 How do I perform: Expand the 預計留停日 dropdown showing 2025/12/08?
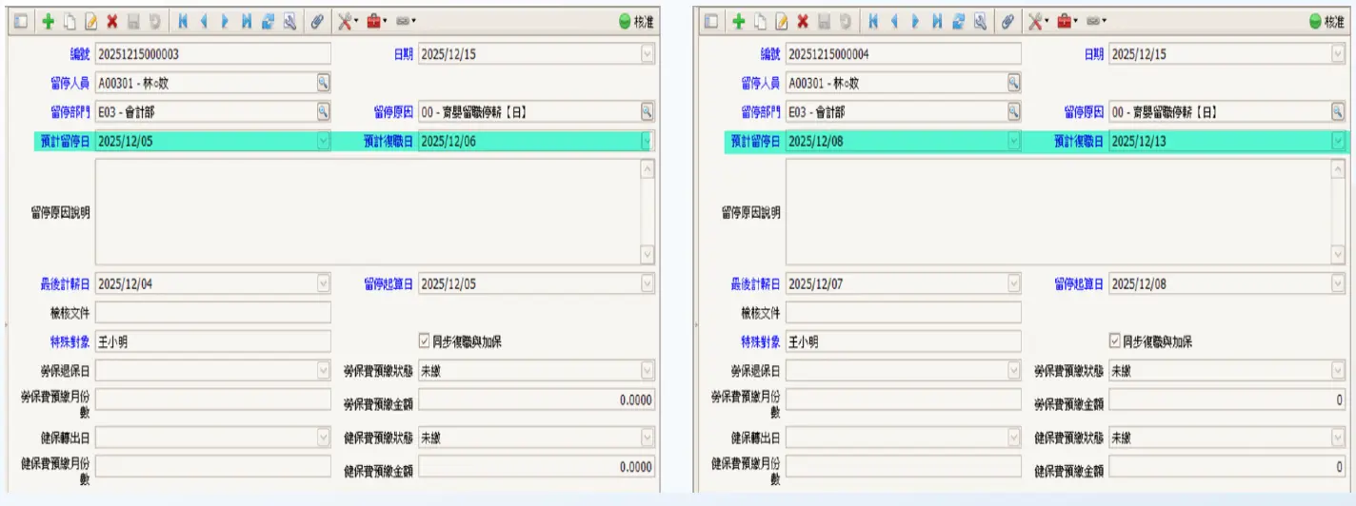[1013, 142]
